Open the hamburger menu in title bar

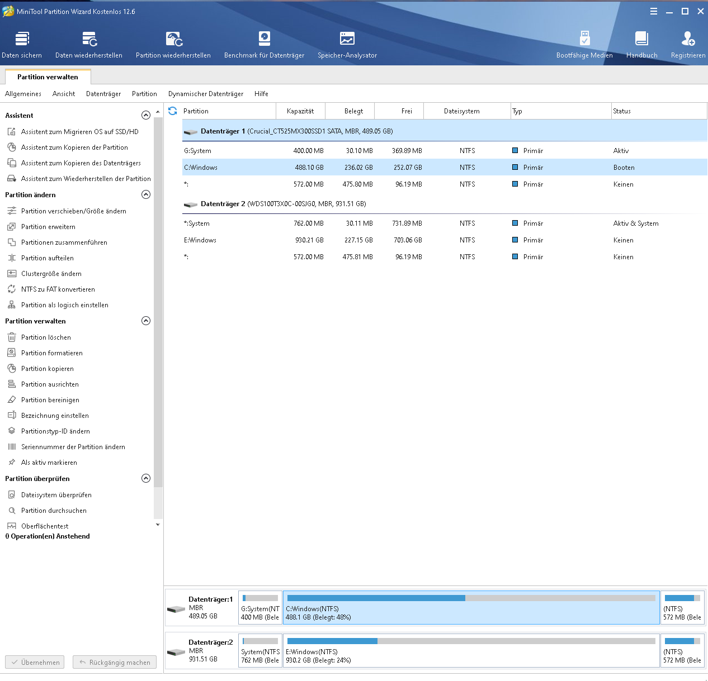point(654,11)
